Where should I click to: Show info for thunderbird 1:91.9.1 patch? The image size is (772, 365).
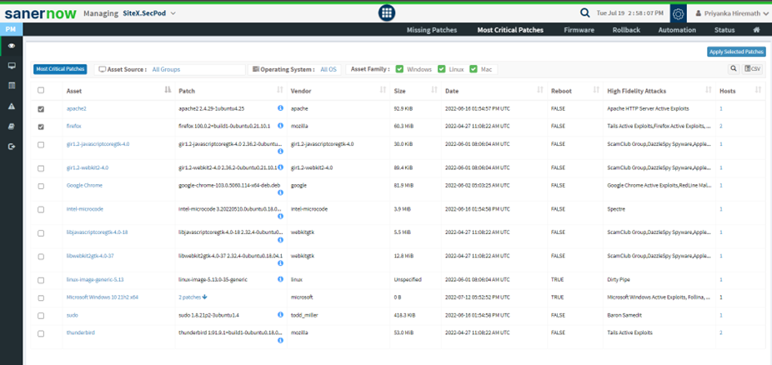(281, 340)
